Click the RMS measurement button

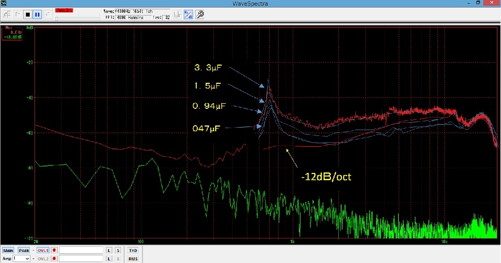pyautogui.click(x=133, y=258)
